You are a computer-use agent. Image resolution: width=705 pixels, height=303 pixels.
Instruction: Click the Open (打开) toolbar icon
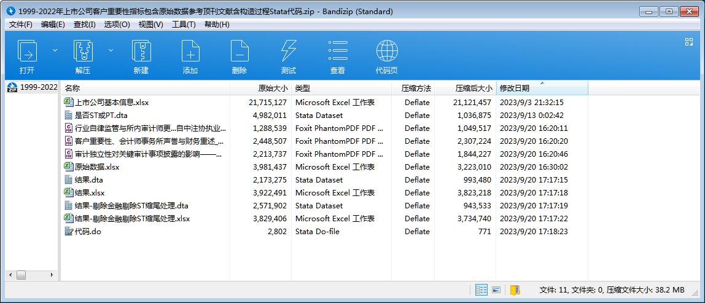(x=27, y=51)
